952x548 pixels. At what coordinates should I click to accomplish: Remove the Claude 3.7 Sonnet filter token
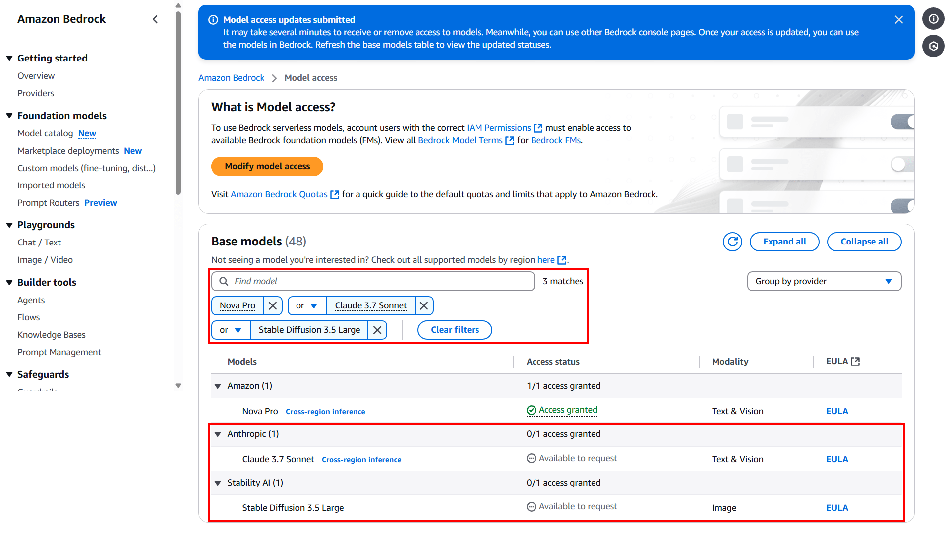click(x=424, y=305)
